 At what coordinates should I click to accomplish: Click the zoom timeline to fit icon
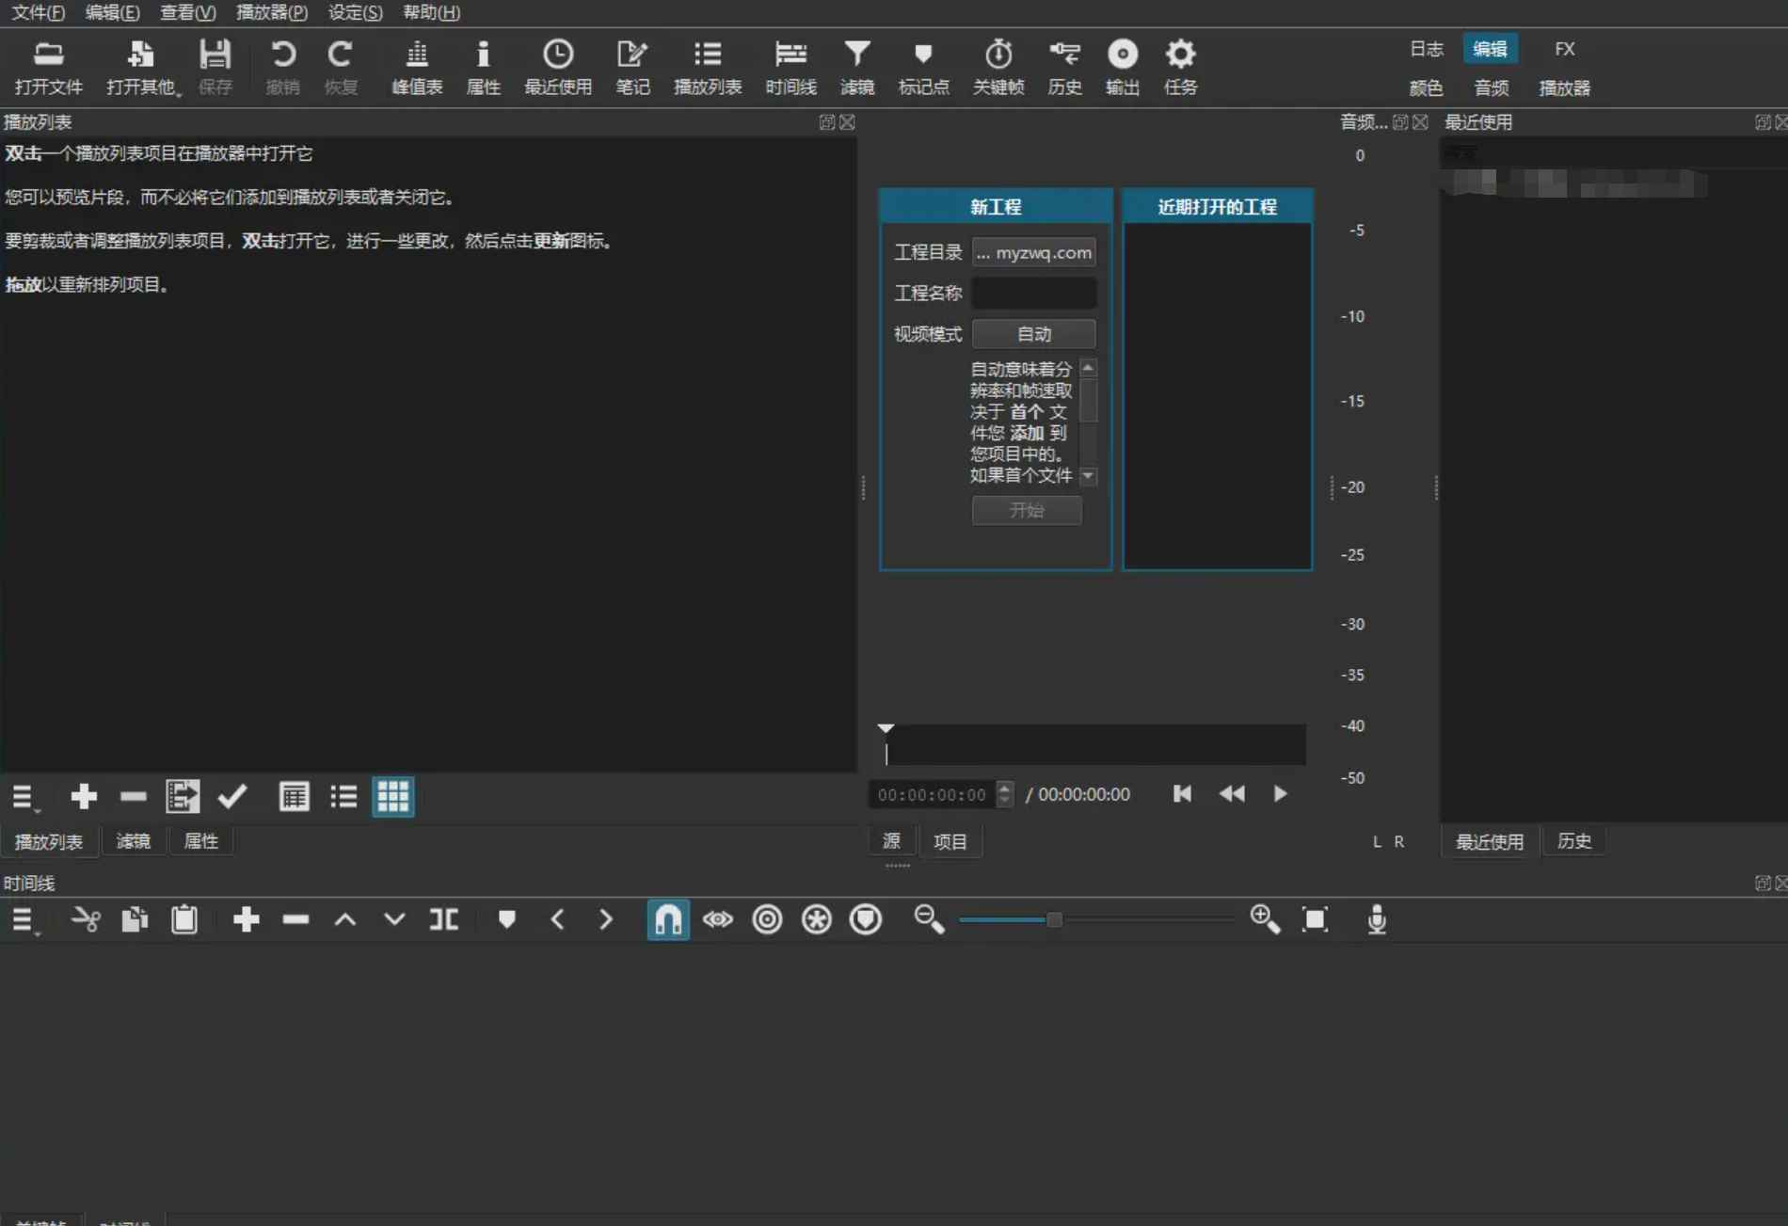click(1315, 919)
